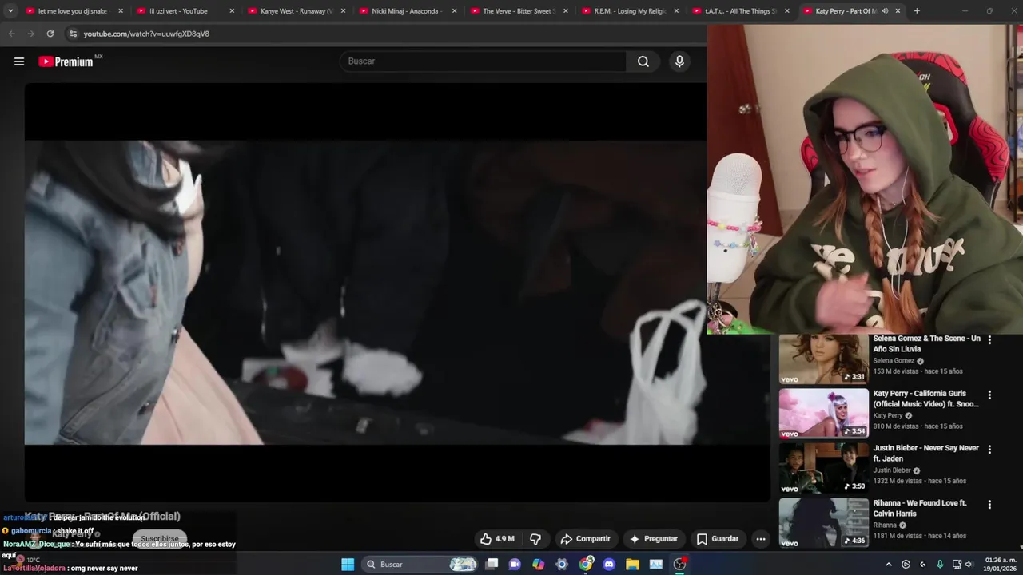
Task: Start voice search with microphone icon
Action: 679,61
